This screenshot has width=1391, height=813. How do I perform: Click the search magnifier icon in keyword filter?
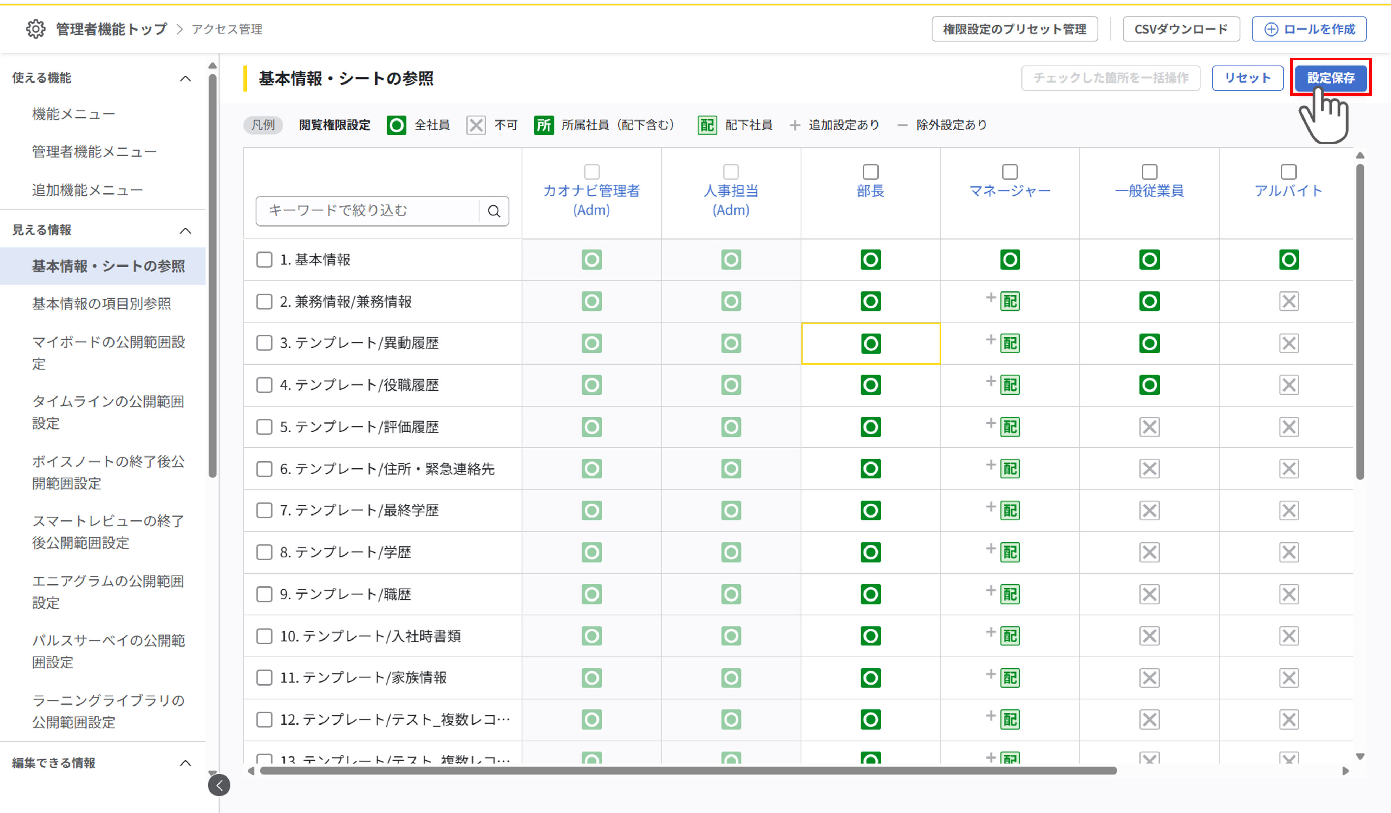point(494,211)
